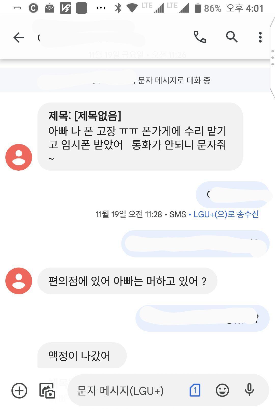Tap the avatar beside the 편의점에 있어 message
The width and height of the screenshot is (275, 412).
pyautogui.click(x=19, y=281)
